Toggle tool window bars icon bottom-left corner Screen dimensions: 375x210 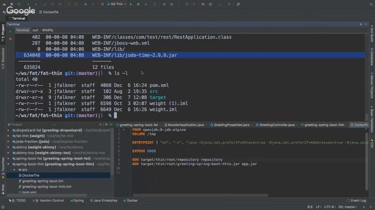pyautogui.click(x=2, y=207)
